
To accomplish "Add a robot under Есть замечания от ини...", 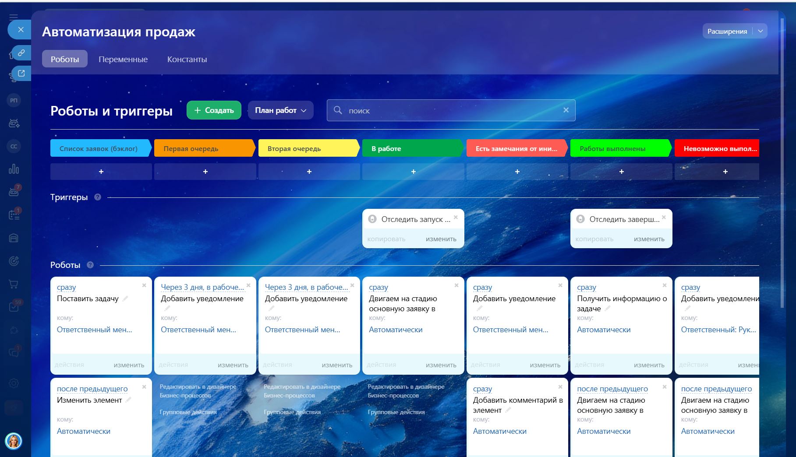I will coord(517,172).
